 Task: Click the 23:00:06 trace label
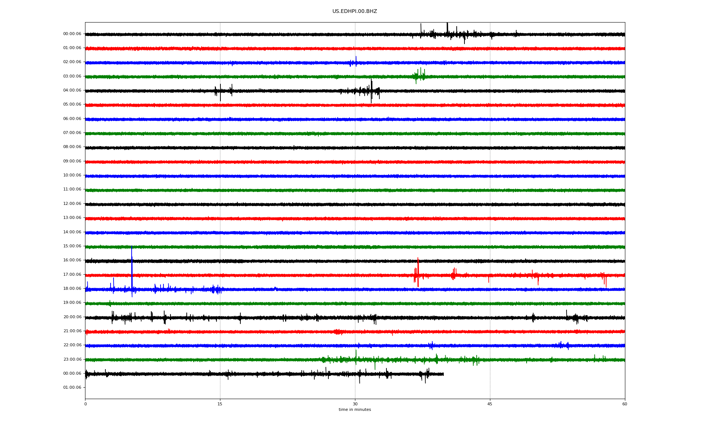72,360
